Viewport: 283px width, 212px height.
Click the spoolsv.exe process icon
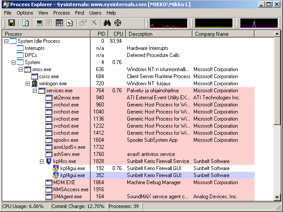pyautogui.click(x=49, y=140)
